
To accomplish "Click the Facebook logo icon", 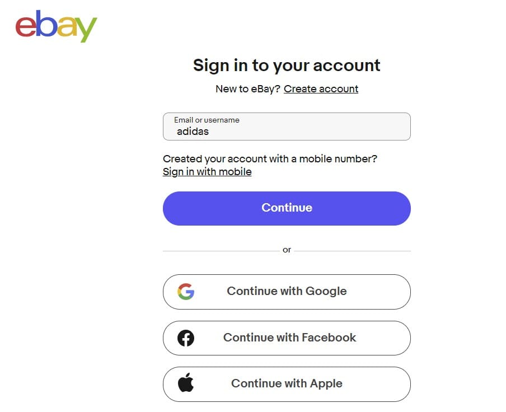I will pyautogui.click(x=186, y=338).
